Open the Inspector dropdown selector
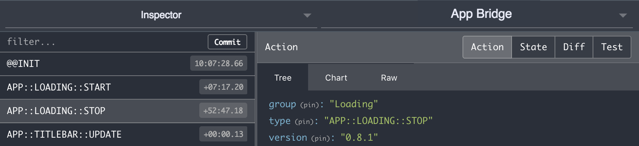 (161, 15)
